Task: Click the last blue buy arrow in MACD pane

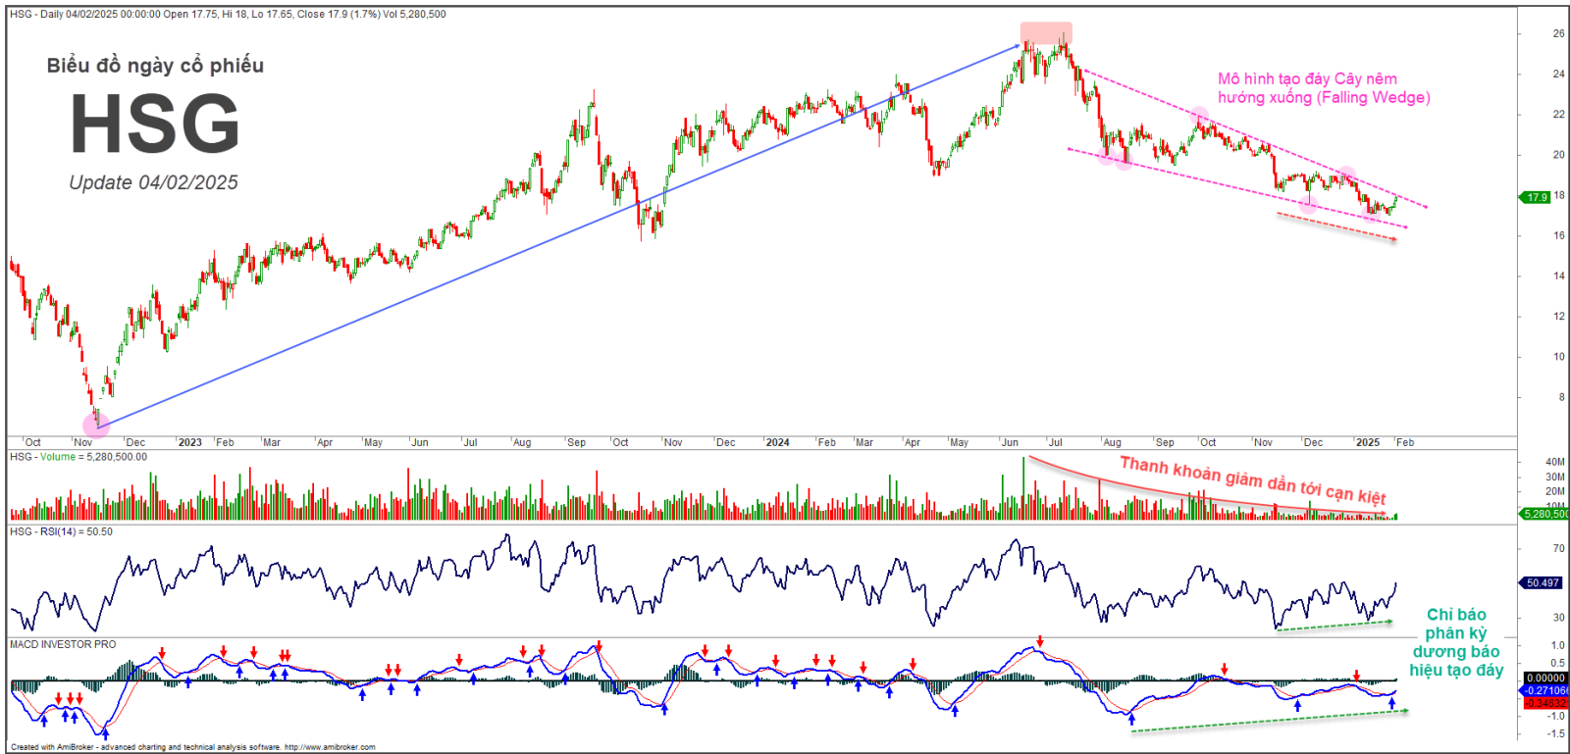Action: click(x=1391, y=703)
